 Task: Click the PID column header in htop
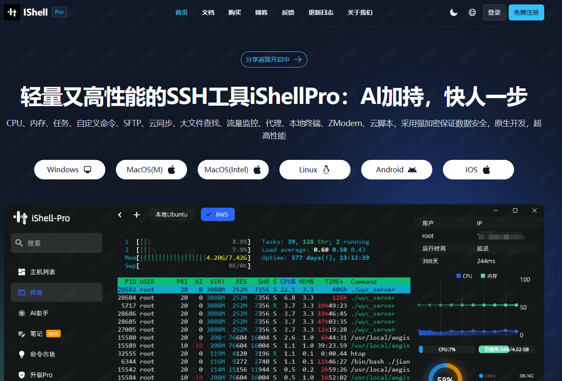[131, 282]
